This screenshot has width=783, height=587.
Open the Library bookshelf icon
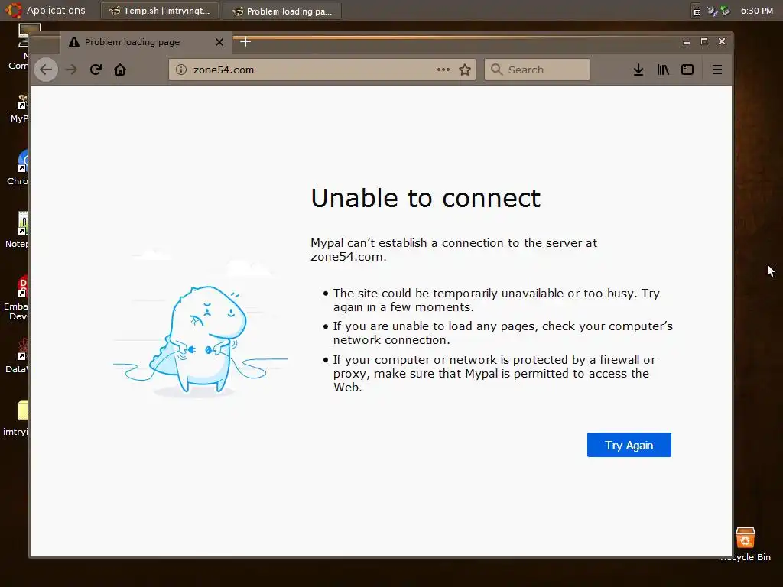click(663, 70)
